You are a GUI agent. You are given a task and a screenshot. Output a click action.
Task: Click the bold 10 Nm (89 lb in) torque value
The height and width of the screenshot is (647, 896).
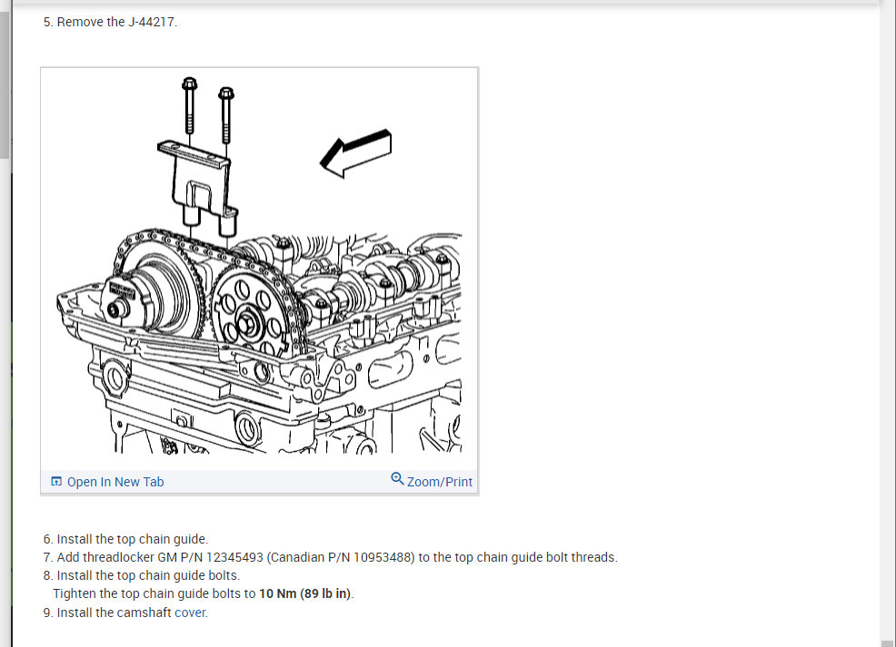[x=305, y=594]
